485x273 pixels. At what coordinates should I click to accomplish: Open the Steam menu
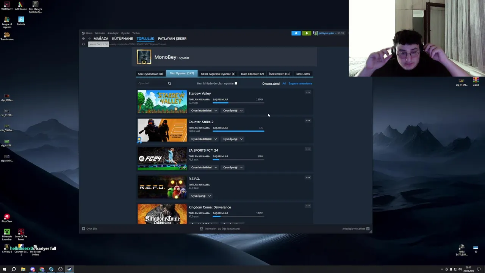(x=89, y=33)
